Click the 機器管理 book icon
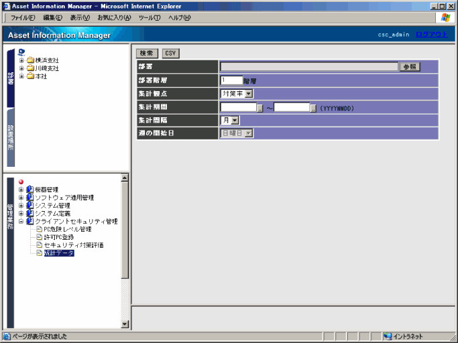458x343 pixels. [x=30, y=190]
